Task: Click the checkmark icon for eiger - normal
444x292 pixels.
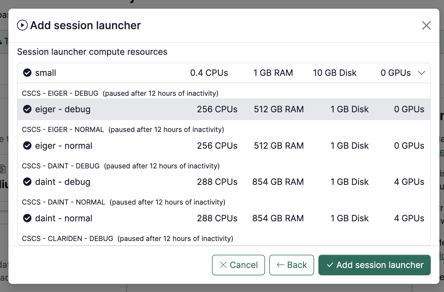Action: (x=27, y=145)
